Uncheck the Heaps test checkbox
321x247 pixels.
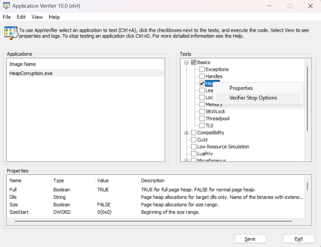point(202,83)
